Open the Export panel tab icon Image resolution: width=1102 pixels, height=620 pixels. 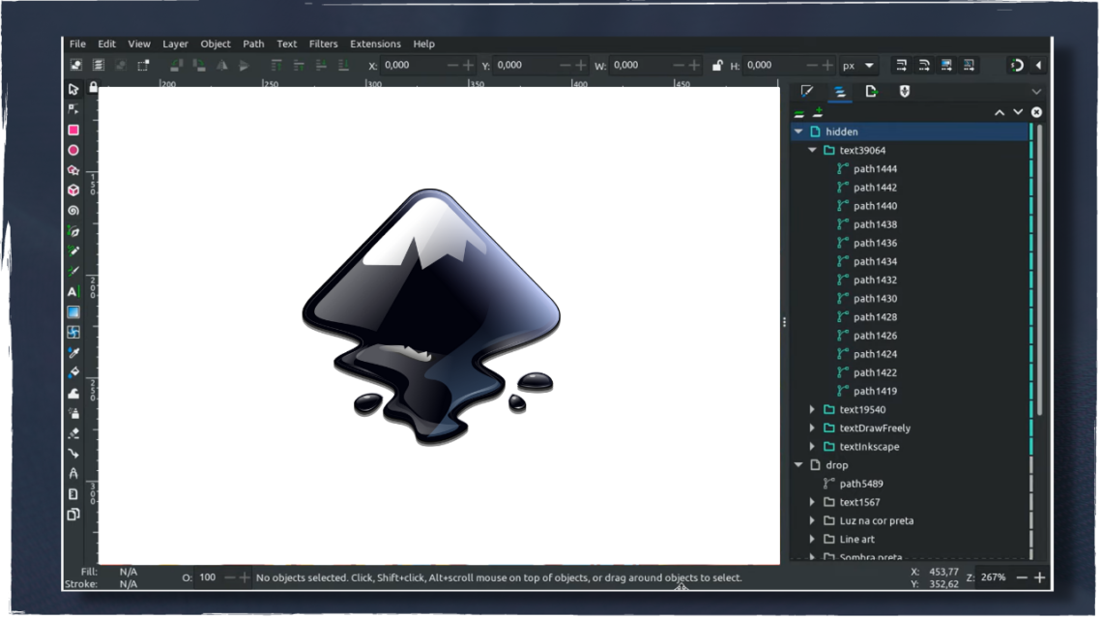pyautogui.click(x=870, y=91)
